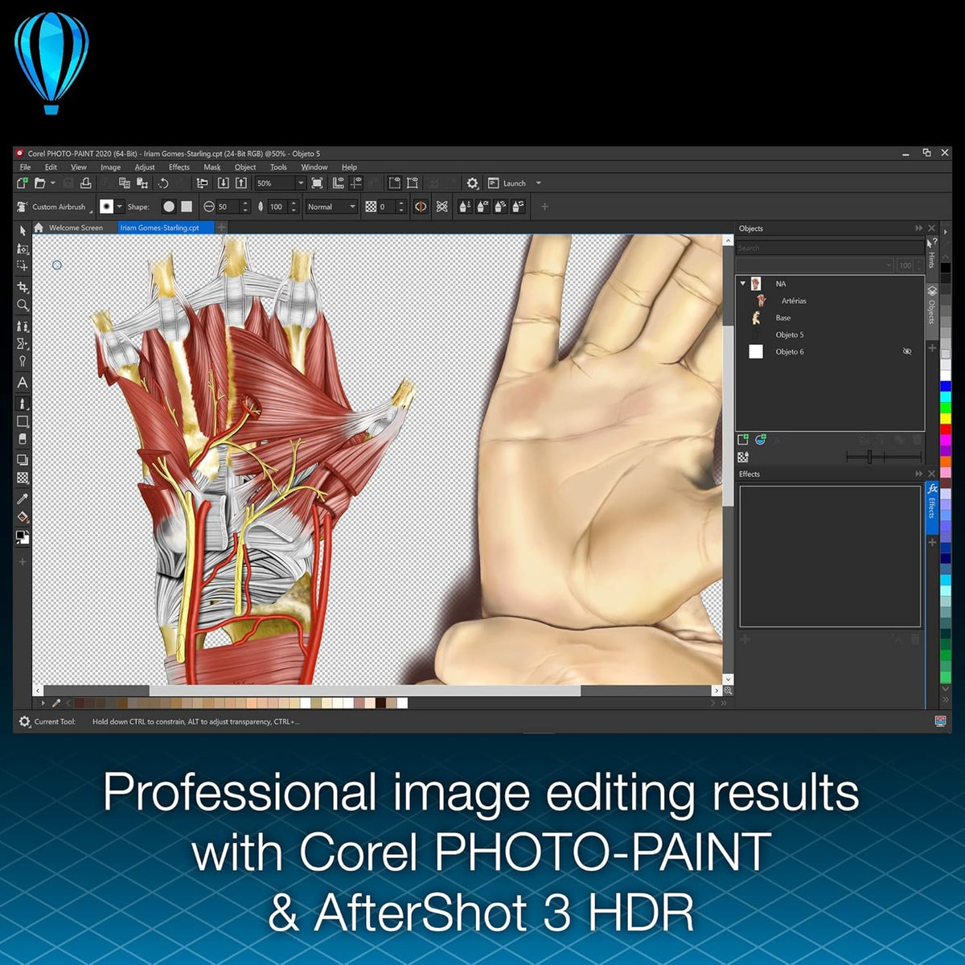Select the Clone tool in the toolbox

pos(23,326)
